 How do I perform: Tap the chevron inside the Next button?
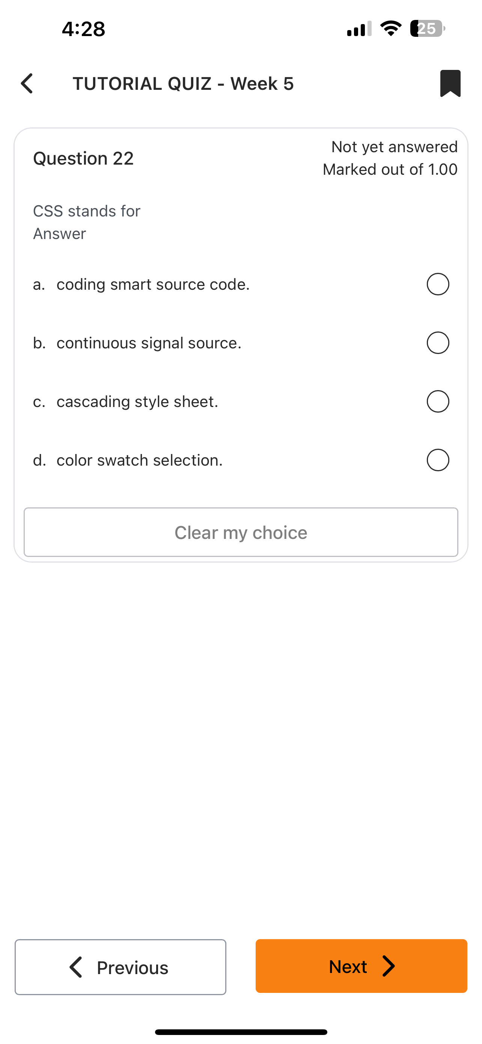(x=389, y=967)
